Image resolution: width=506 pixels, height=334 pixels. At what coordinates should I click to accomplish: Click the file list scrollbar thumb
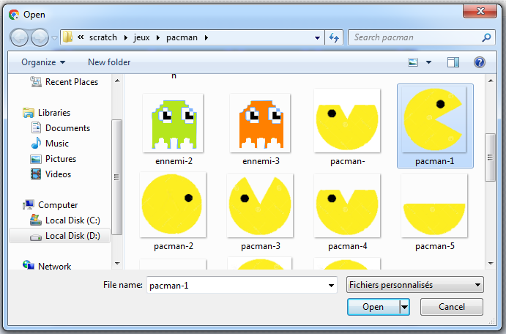[490, 157]
